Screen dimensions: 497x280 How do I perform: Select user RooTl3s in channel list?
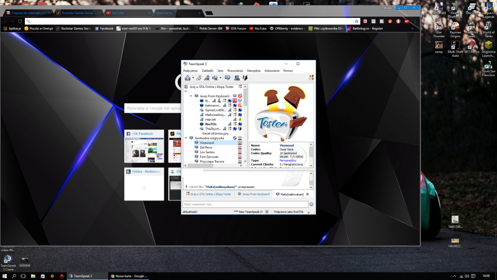click(x=210, y=124)
